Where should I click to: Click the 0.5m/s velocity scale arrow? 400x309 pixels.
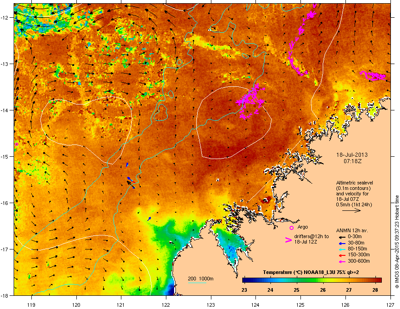point(351,210)
